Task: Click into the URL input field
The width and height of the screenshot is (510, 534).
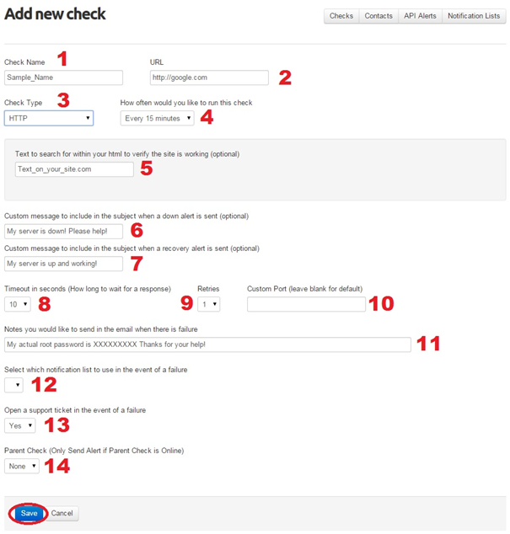Action: click(x=209, y=77)
